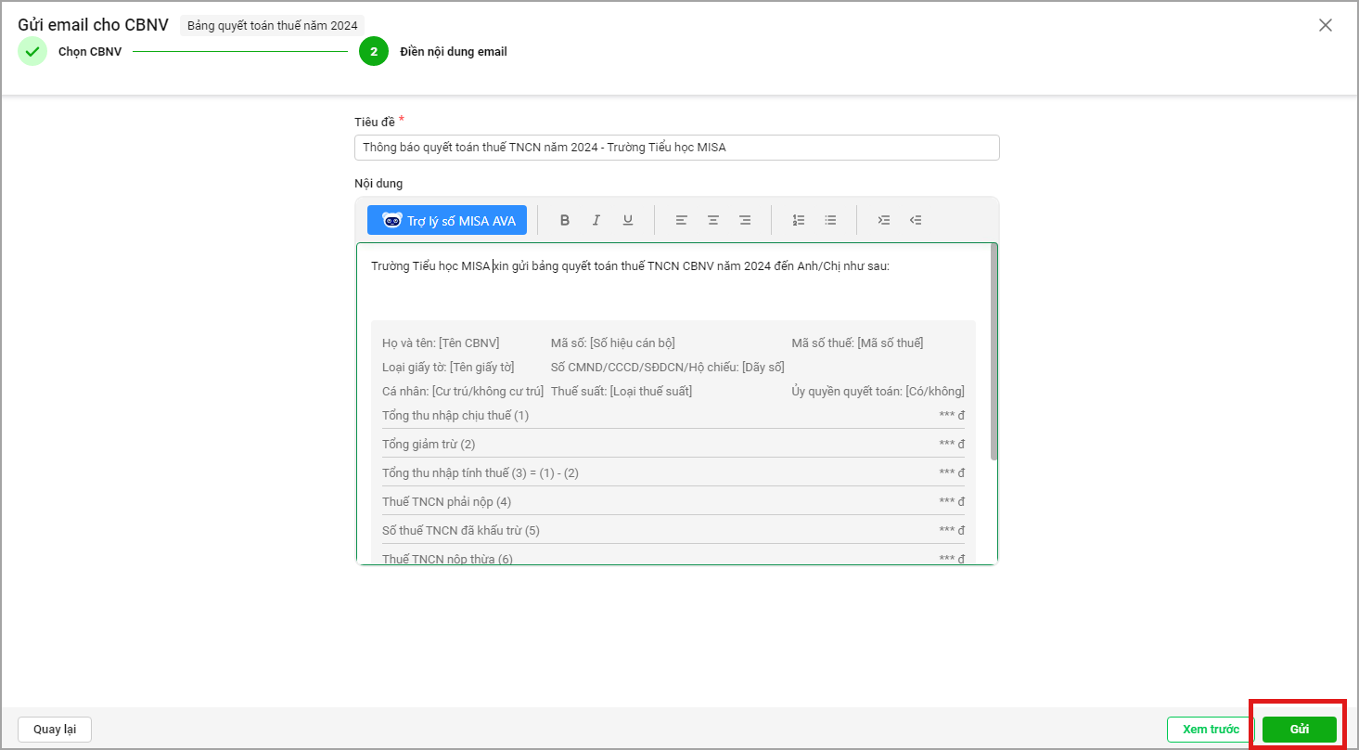Click the Gửi button to send the email
The image size is (1359, 750).
1299,730
